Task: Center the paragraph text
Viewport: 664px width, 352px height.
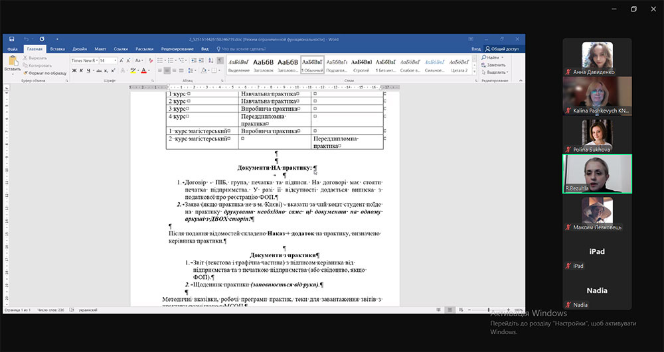Action: click(x=167, y=70)
